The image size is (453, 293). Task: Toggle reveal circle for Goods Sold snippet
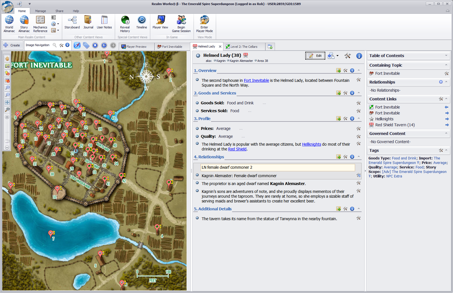click(197, 103)
